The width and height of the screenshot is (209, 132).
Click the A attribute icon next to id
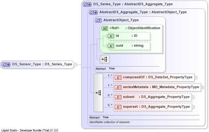click(111, 36)
